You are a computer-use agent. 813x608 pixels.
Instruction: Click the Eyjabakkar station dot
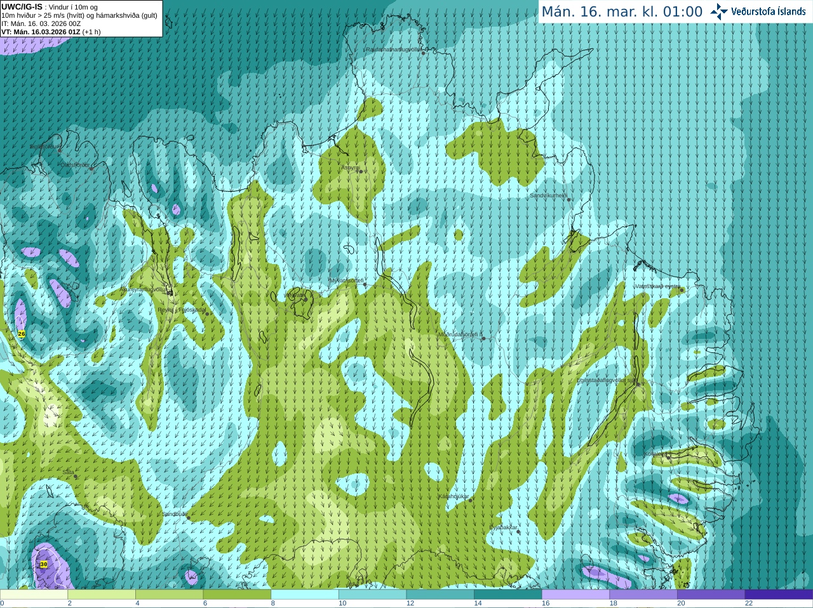pos(519,531)
